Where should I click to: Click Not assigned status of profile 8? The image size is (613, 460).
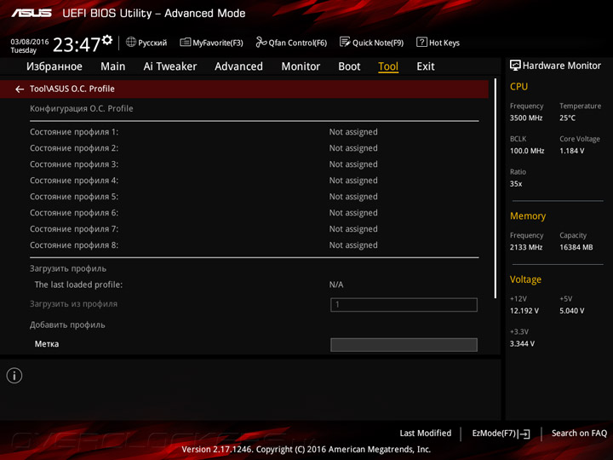pyautogui.click(x=353, y=245)
